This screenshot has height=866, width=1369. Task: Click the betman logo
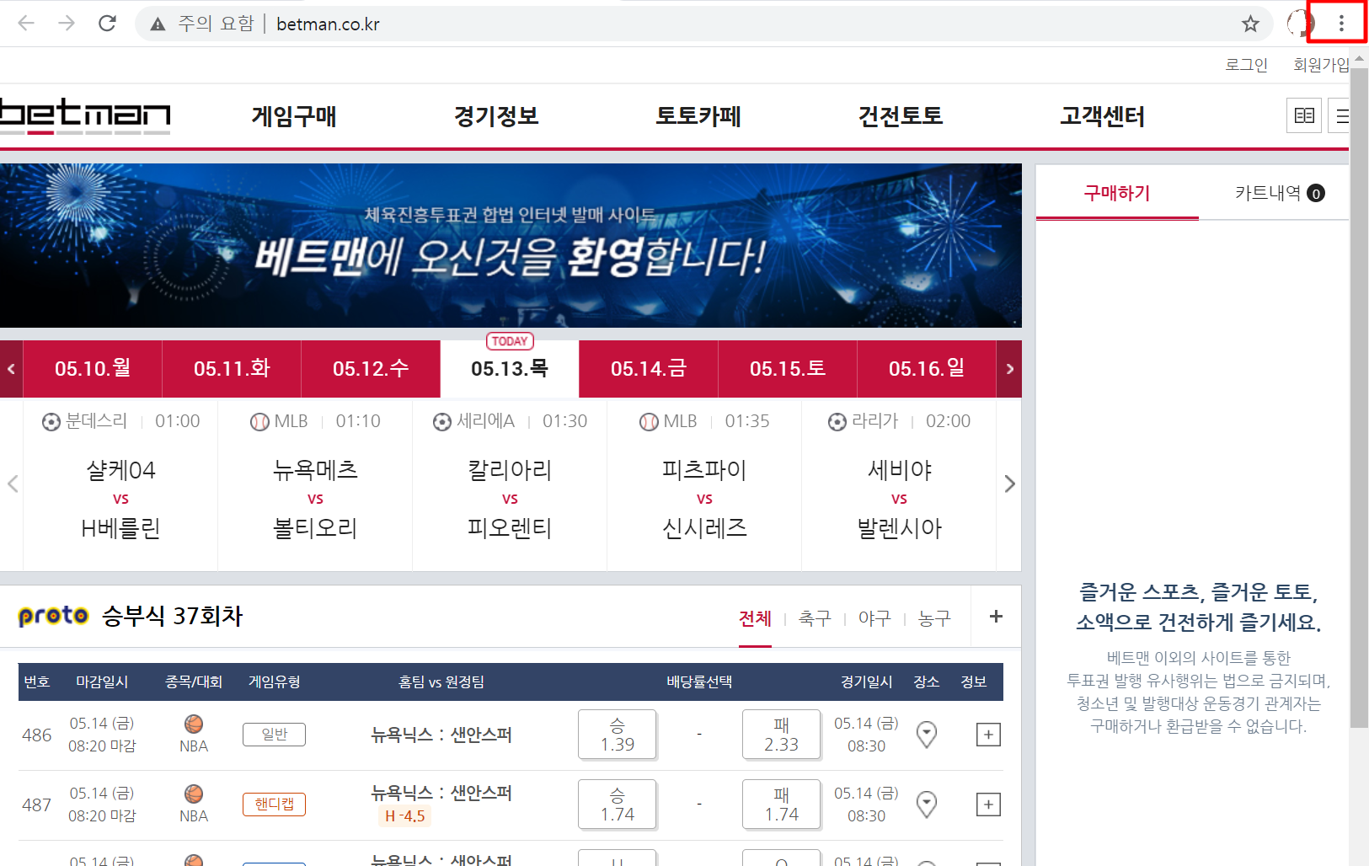[85, 116]
